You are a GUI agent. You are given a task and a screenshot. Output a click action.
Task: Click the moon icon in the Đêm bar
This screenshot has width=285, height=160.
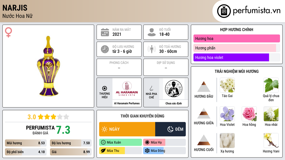point(170,129)
